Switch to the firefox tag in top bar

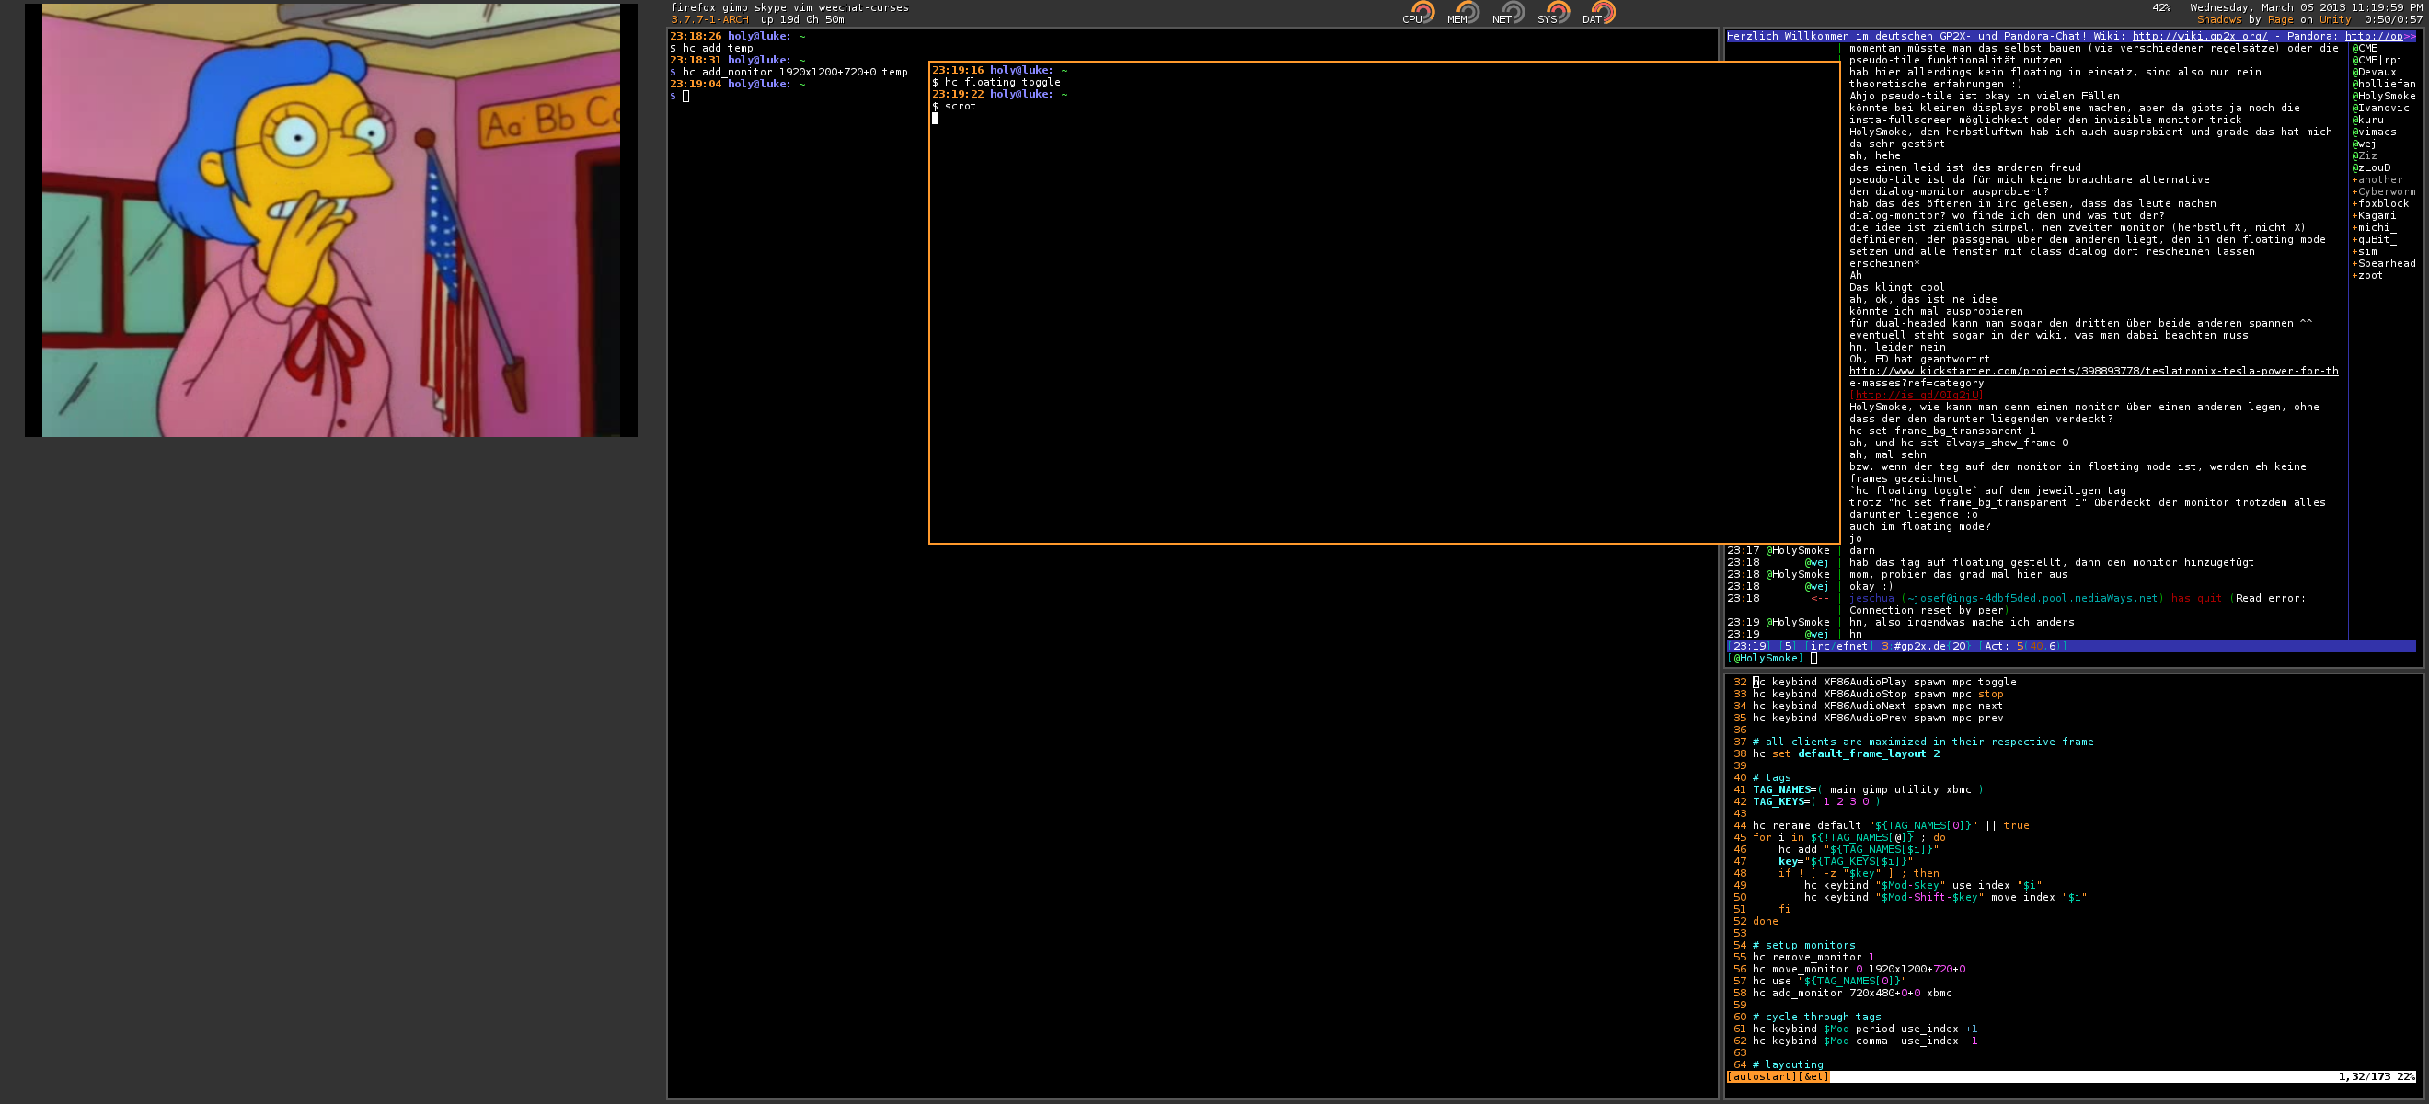(693, 7)
